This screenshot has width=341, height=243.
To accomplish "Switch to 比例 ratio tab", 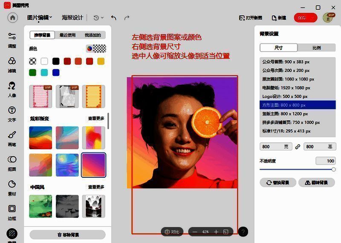I will tap(316, 48).
